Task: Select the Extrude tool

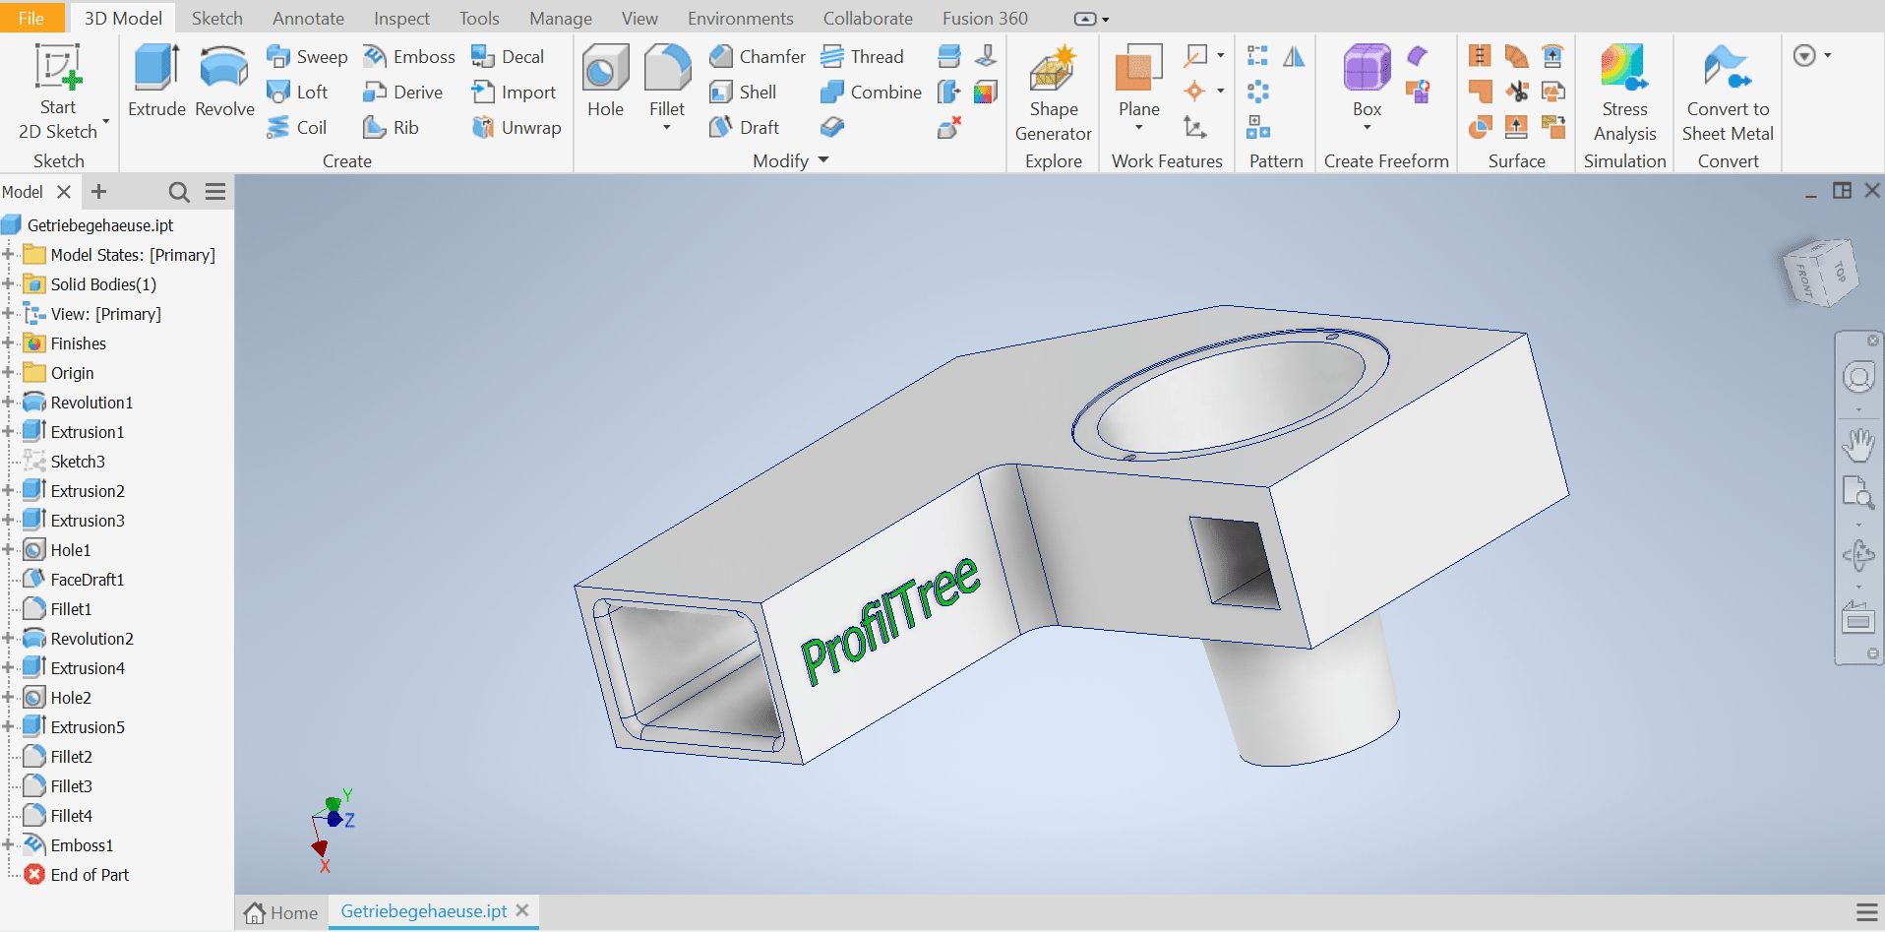Action: pos(156,81)
